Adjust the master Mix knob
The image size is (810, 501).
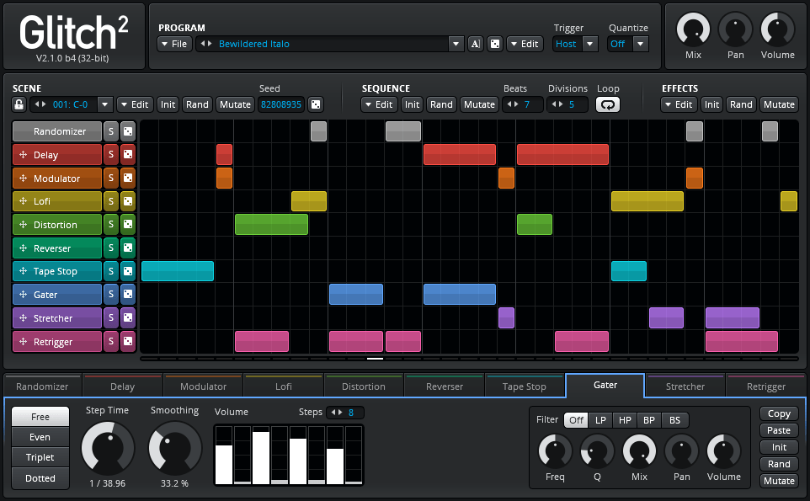tap(693, 29)
